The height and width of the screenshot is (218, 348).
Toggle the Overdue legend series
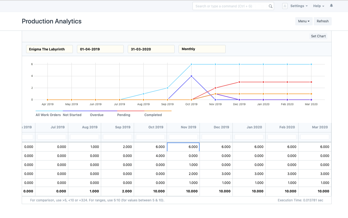(97, 115)
